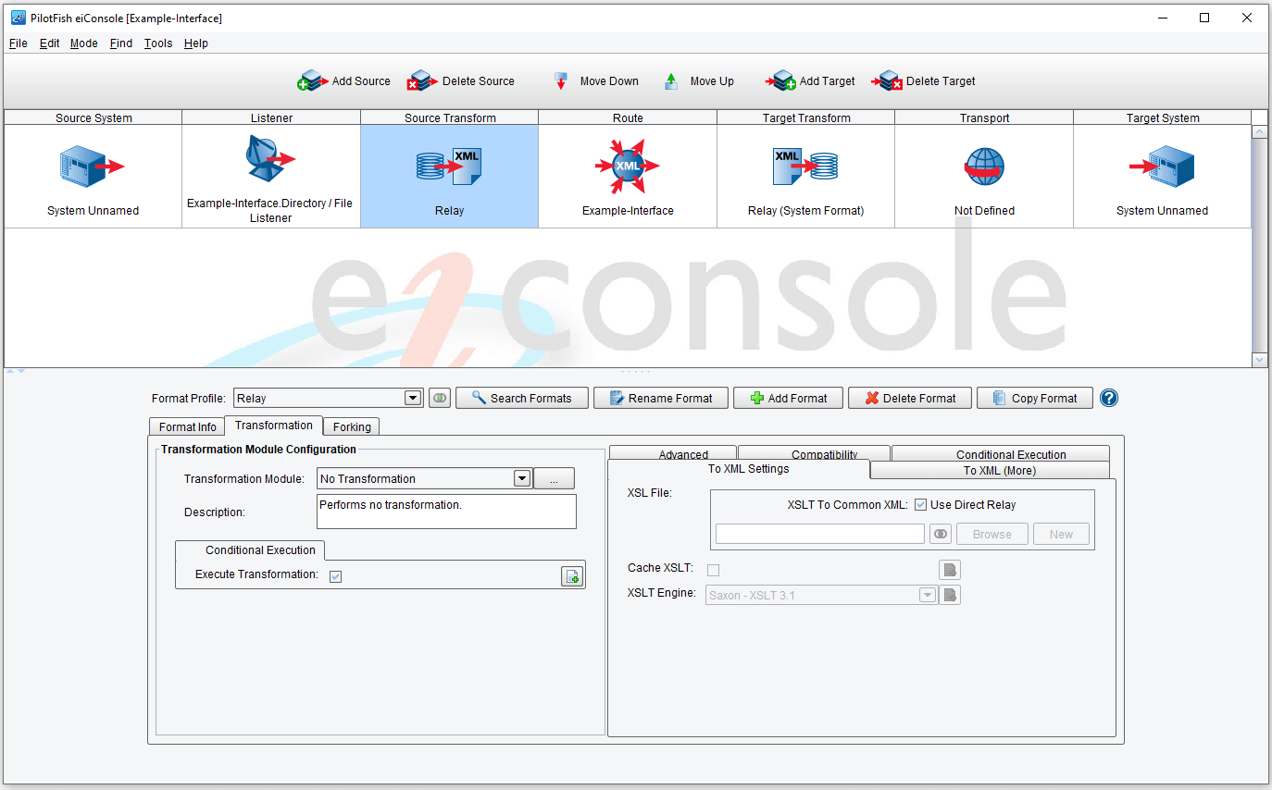The width and height of the screenshot is (1272, 790).
Task: Select the Target System stage icon
Action: pyautogui.click(x=1162, y=167)
